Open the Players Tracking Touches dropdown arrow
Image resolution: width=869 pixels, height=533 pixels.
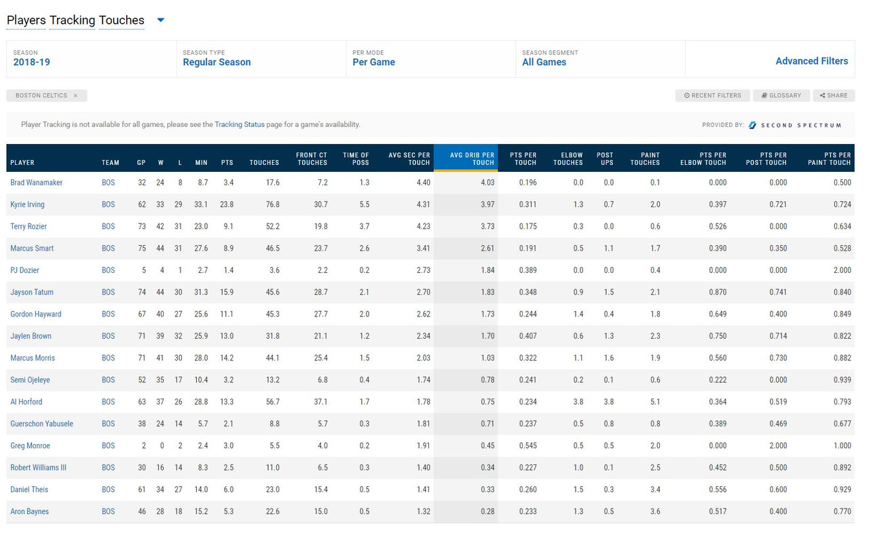(161, 20)
